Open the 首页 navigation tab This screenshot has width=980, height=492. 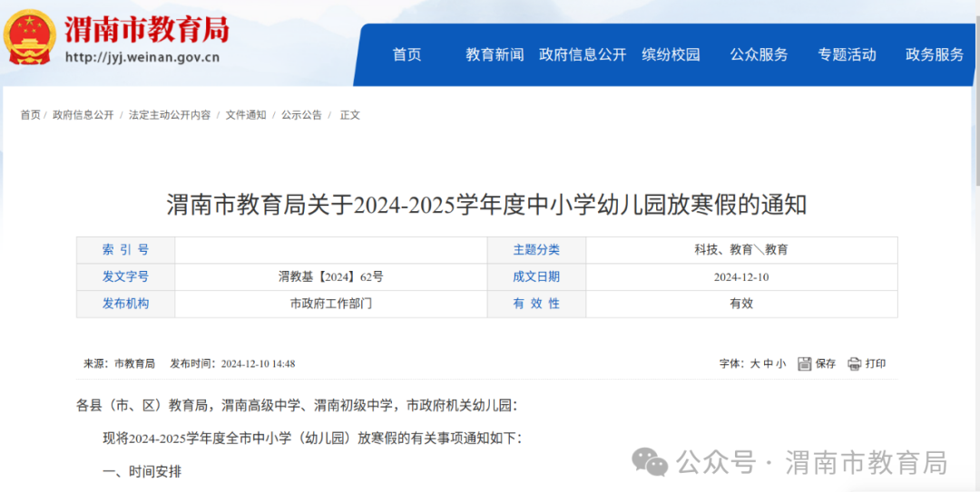(x=407, y=55)
